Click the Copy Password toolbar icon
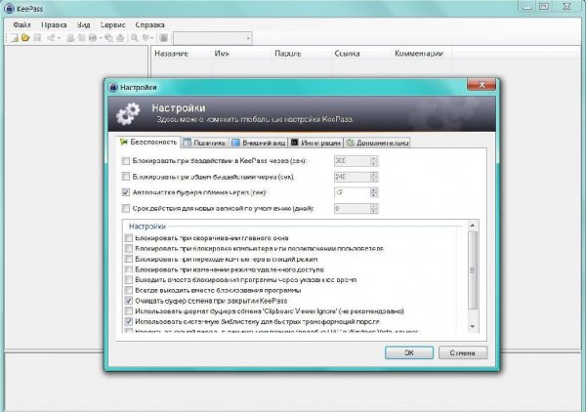 [x=81, y=38]
